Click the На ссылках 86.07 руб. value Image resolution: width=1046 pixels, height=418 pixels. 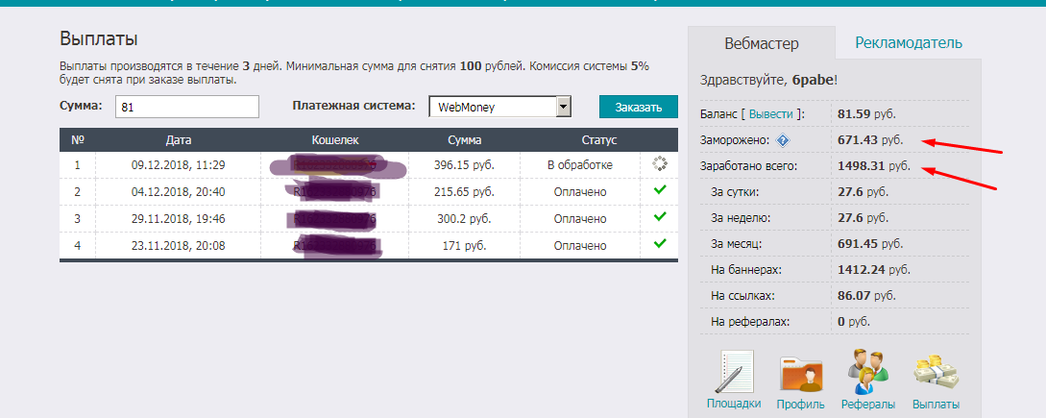pyautogui.click(x=868, y=295)
